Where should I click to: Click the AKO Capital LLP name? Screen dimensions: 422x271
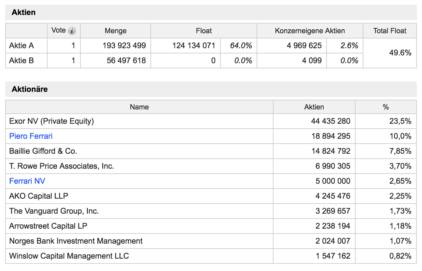38,196
